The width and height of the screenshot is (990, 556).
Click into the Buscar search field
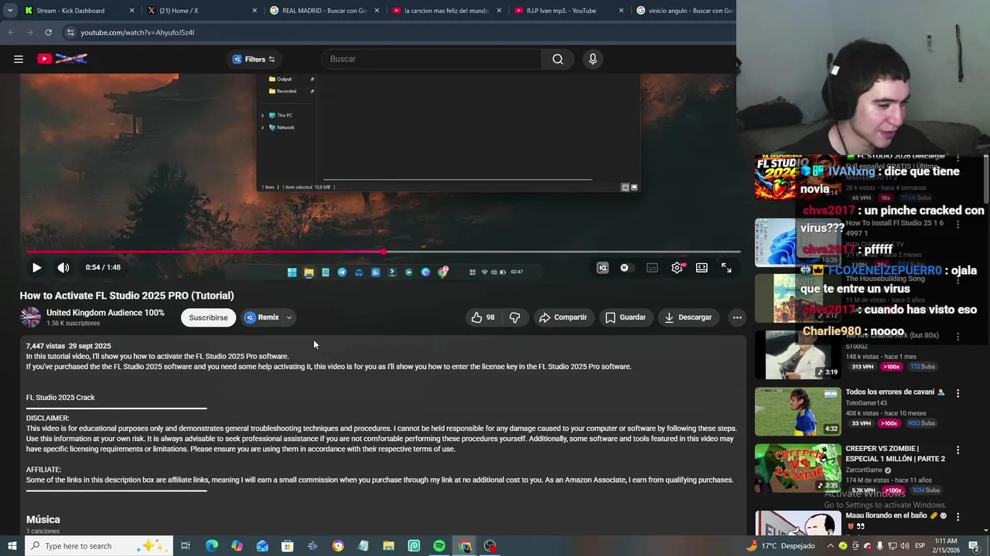(x=433, y=59)
